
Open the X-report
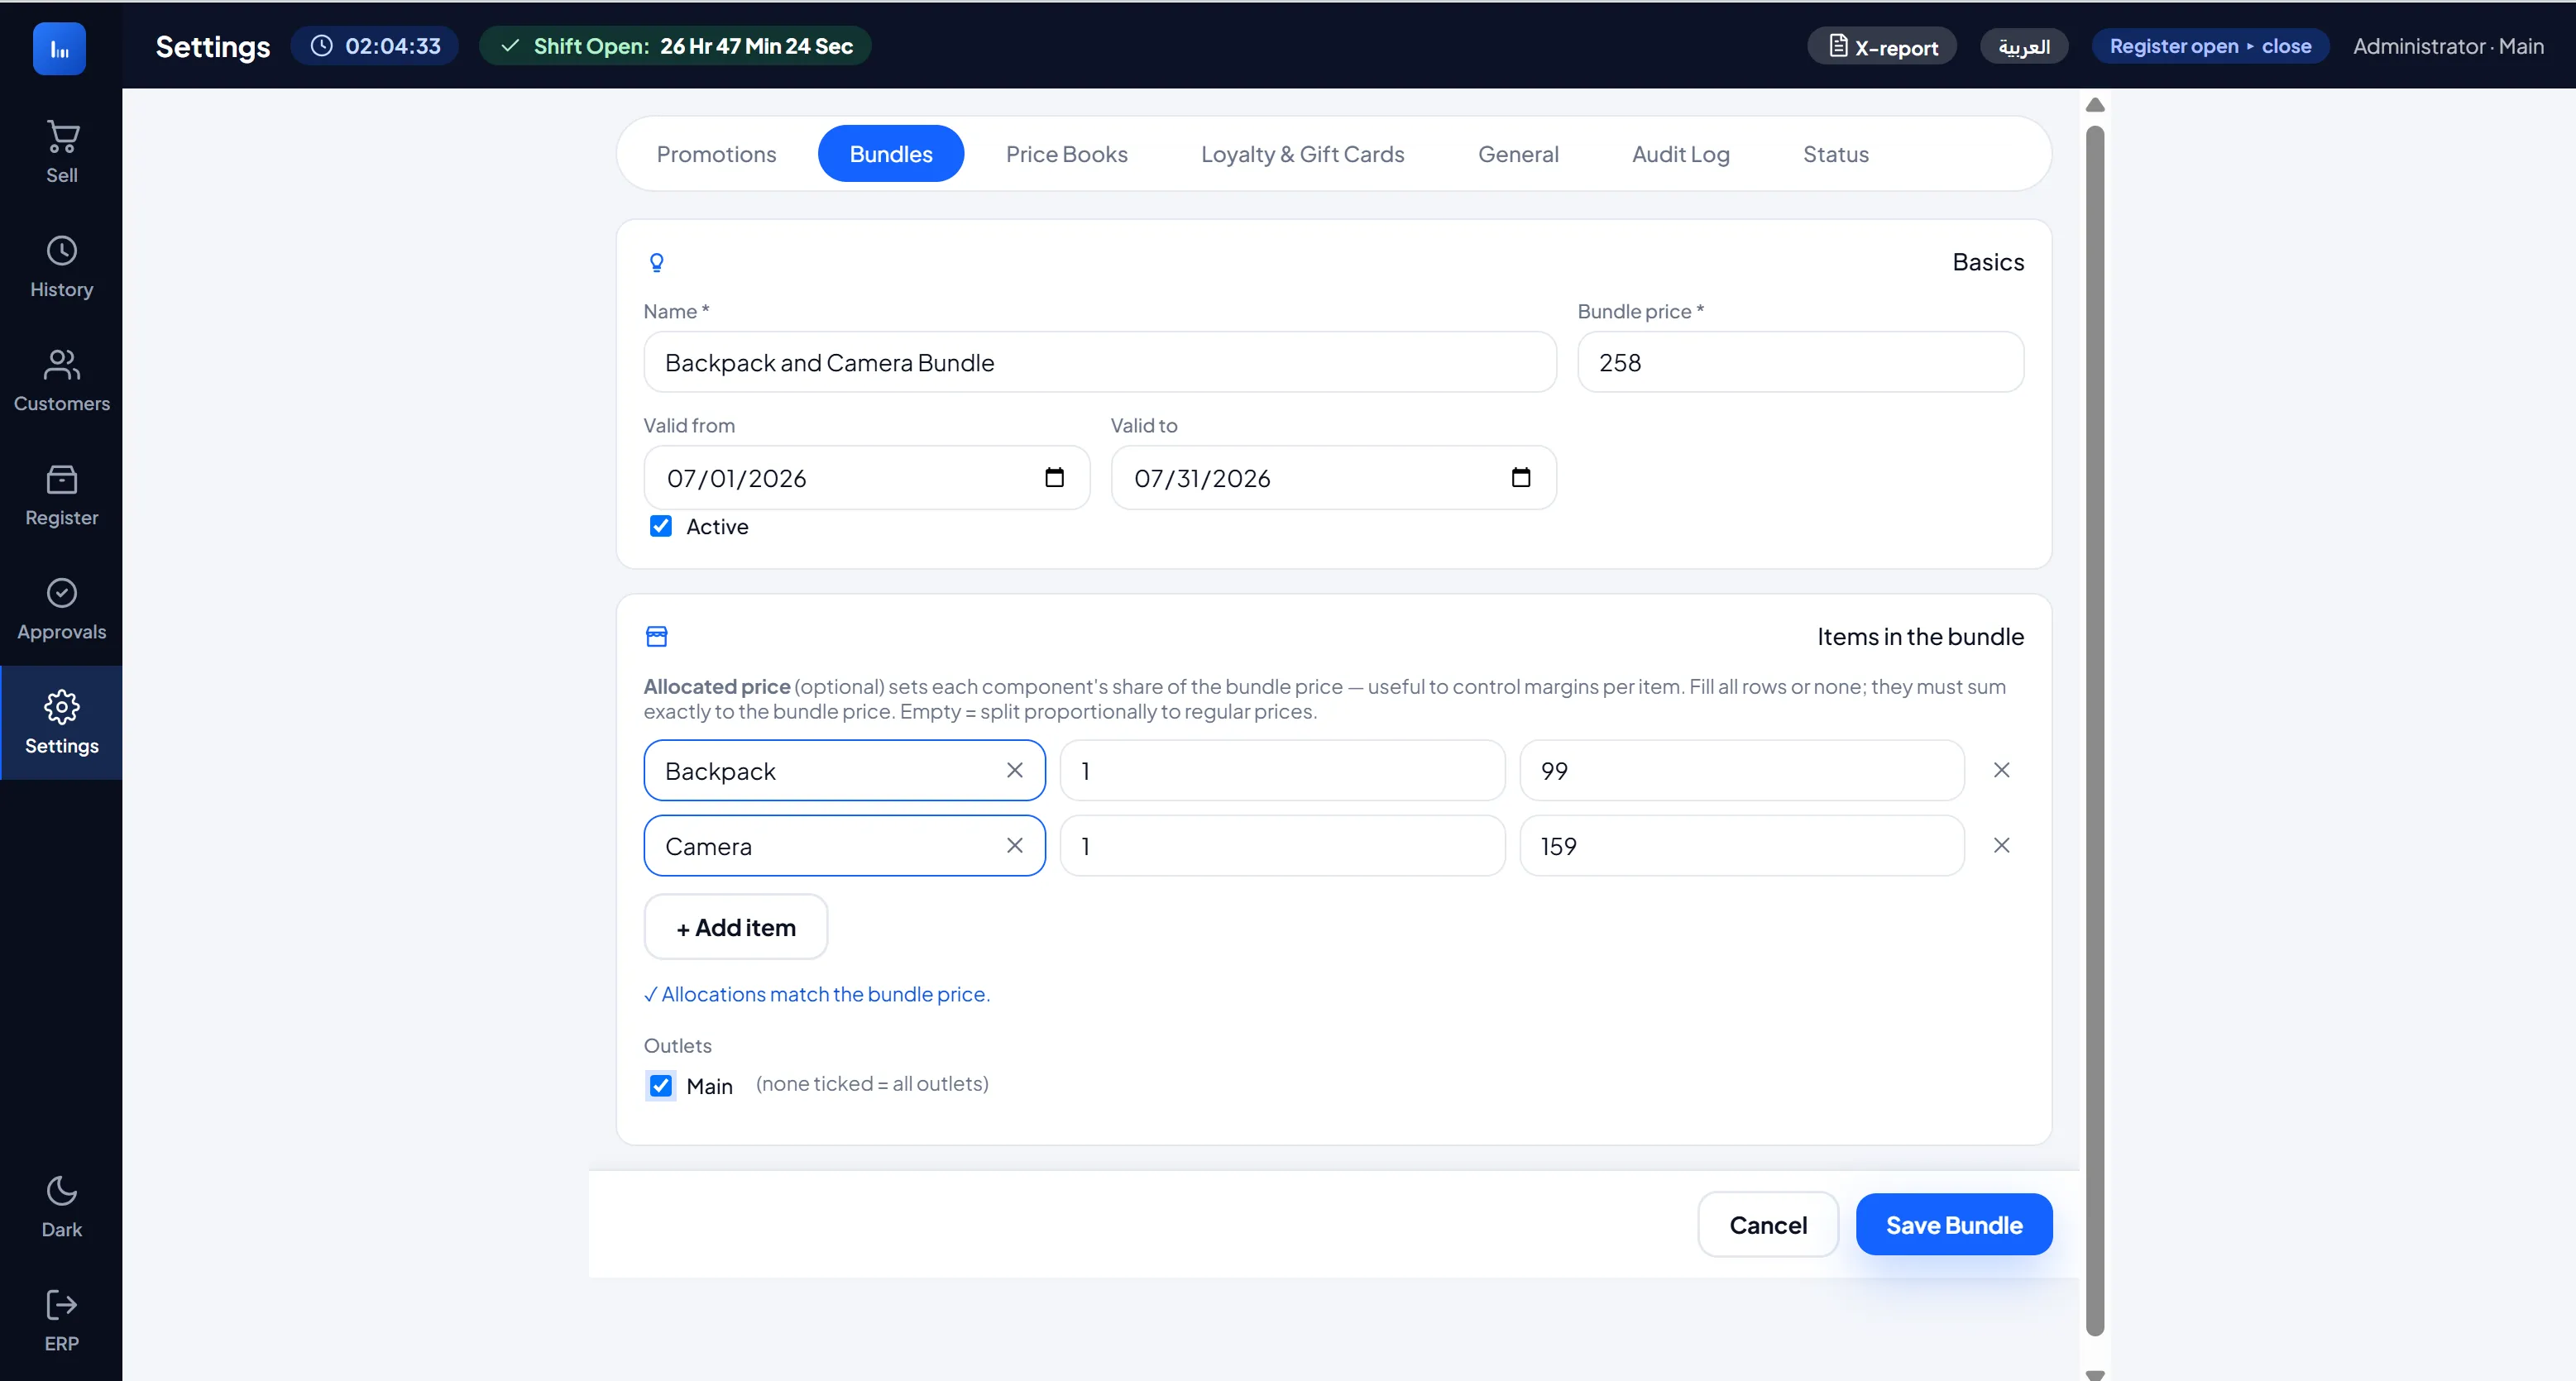coord(1882,46)
